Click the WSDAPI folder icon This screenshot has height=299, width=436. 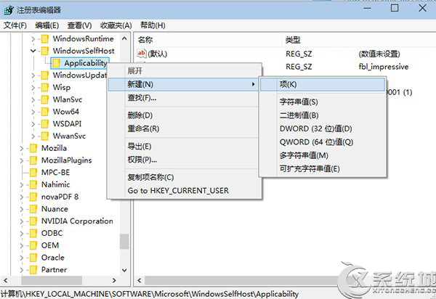click(x=44, y=124)
